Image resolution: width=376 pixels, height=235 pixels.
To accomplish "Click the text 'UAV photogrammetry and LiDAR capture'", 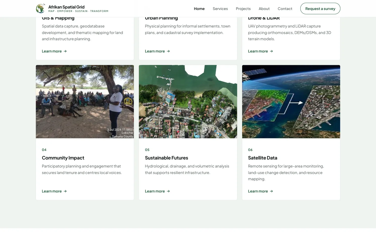I will tap(284, 26).
